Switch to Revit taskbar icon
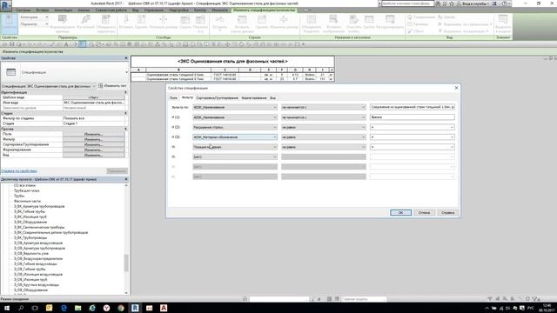Image resolution: width=557 pixels, height=313 pixels. coord(135,308)
